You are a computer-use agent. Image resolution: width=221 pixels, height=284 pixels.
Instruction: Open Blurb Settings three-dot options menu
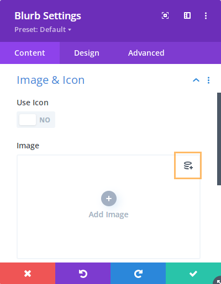[206, 15]
